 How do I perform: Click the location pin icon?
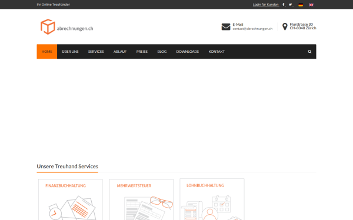click(x=285, y=26)
